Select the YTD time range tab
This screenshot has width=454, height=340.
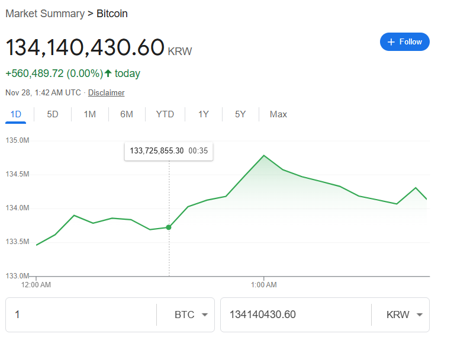165,114
